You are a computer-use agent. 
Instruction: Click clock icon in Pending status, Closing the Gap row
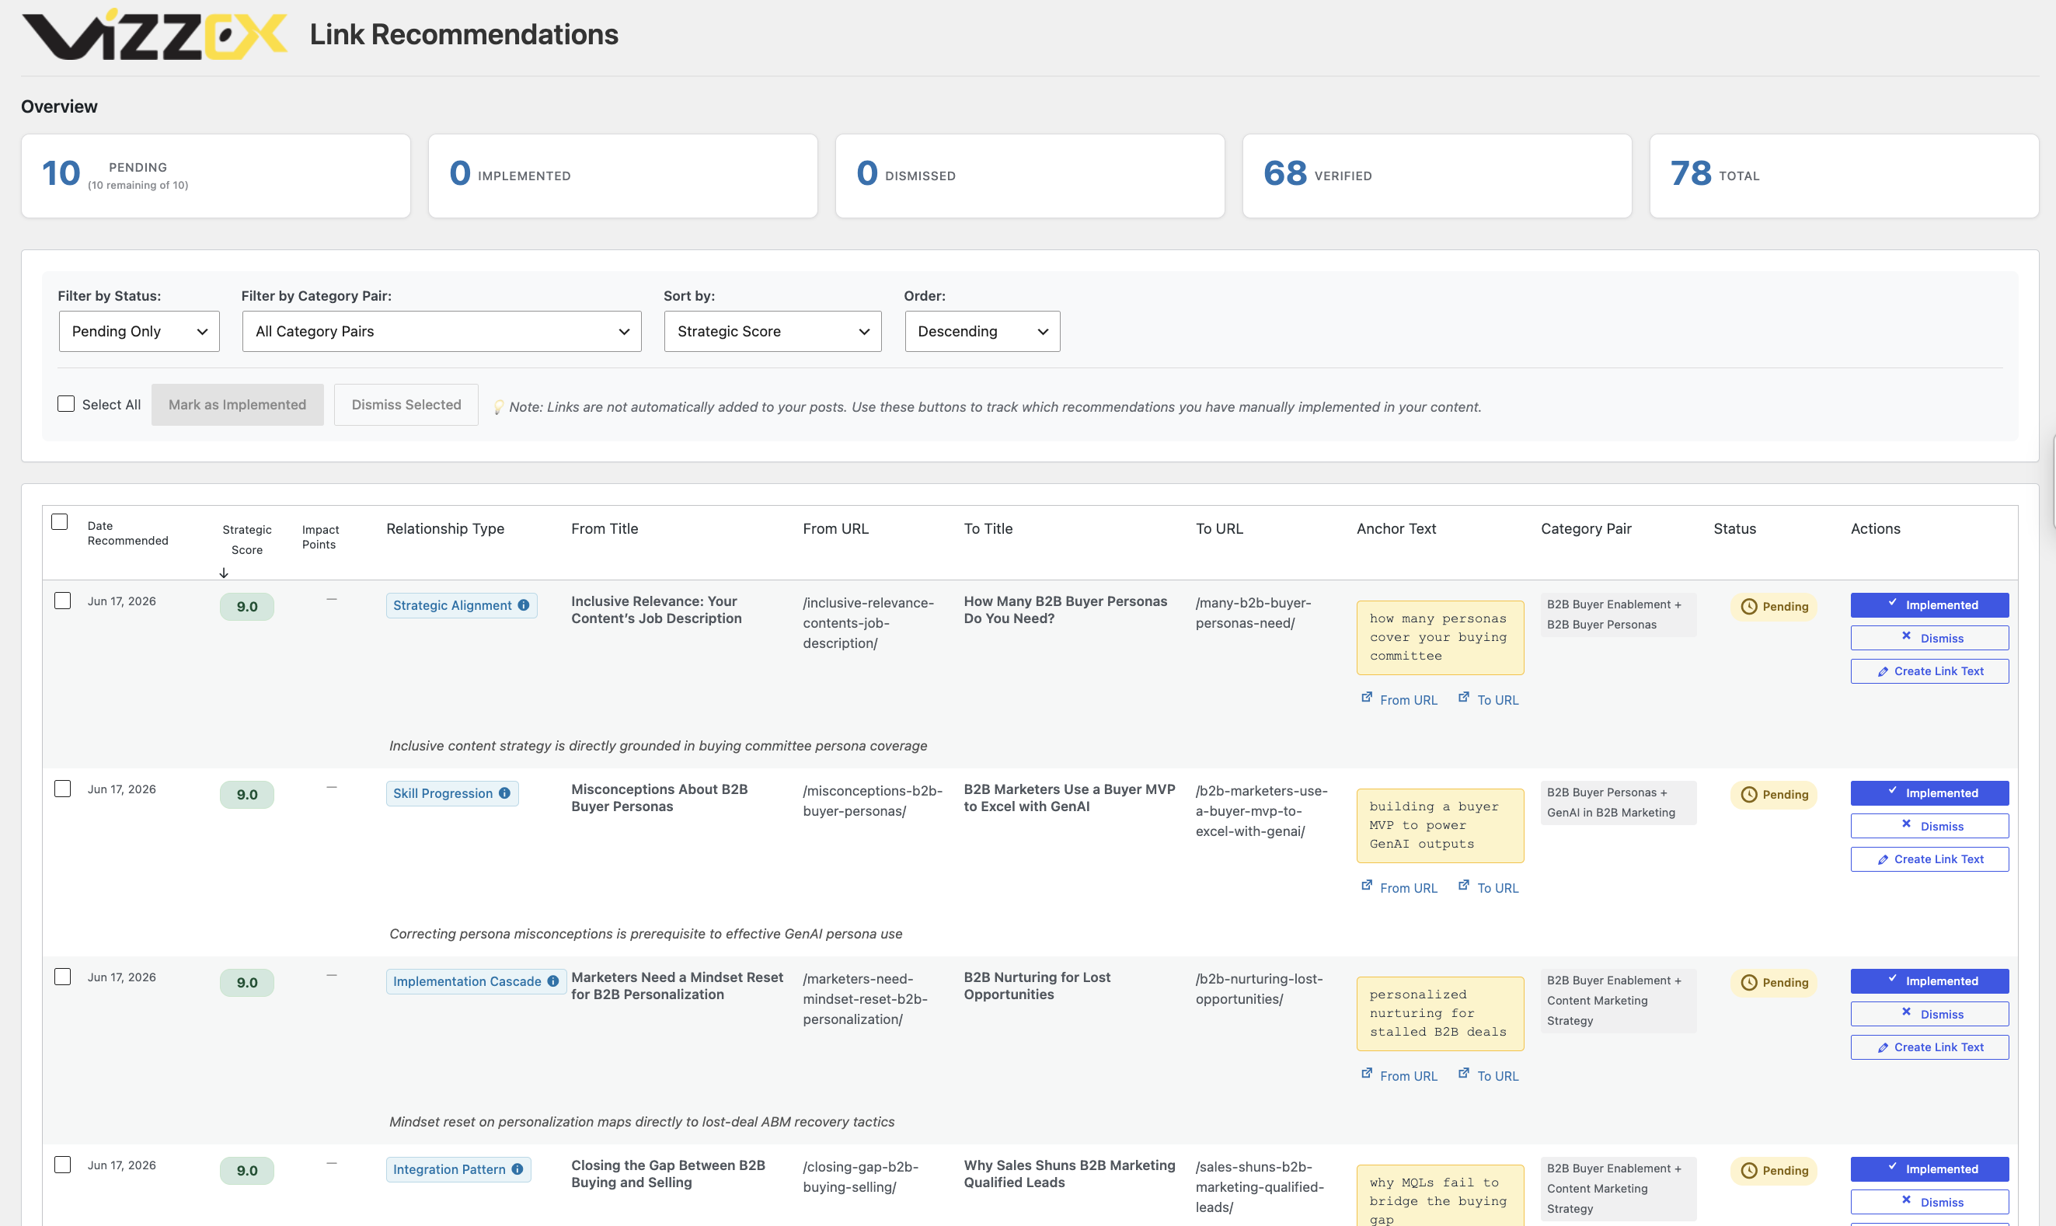[x=1749, y=1171]
